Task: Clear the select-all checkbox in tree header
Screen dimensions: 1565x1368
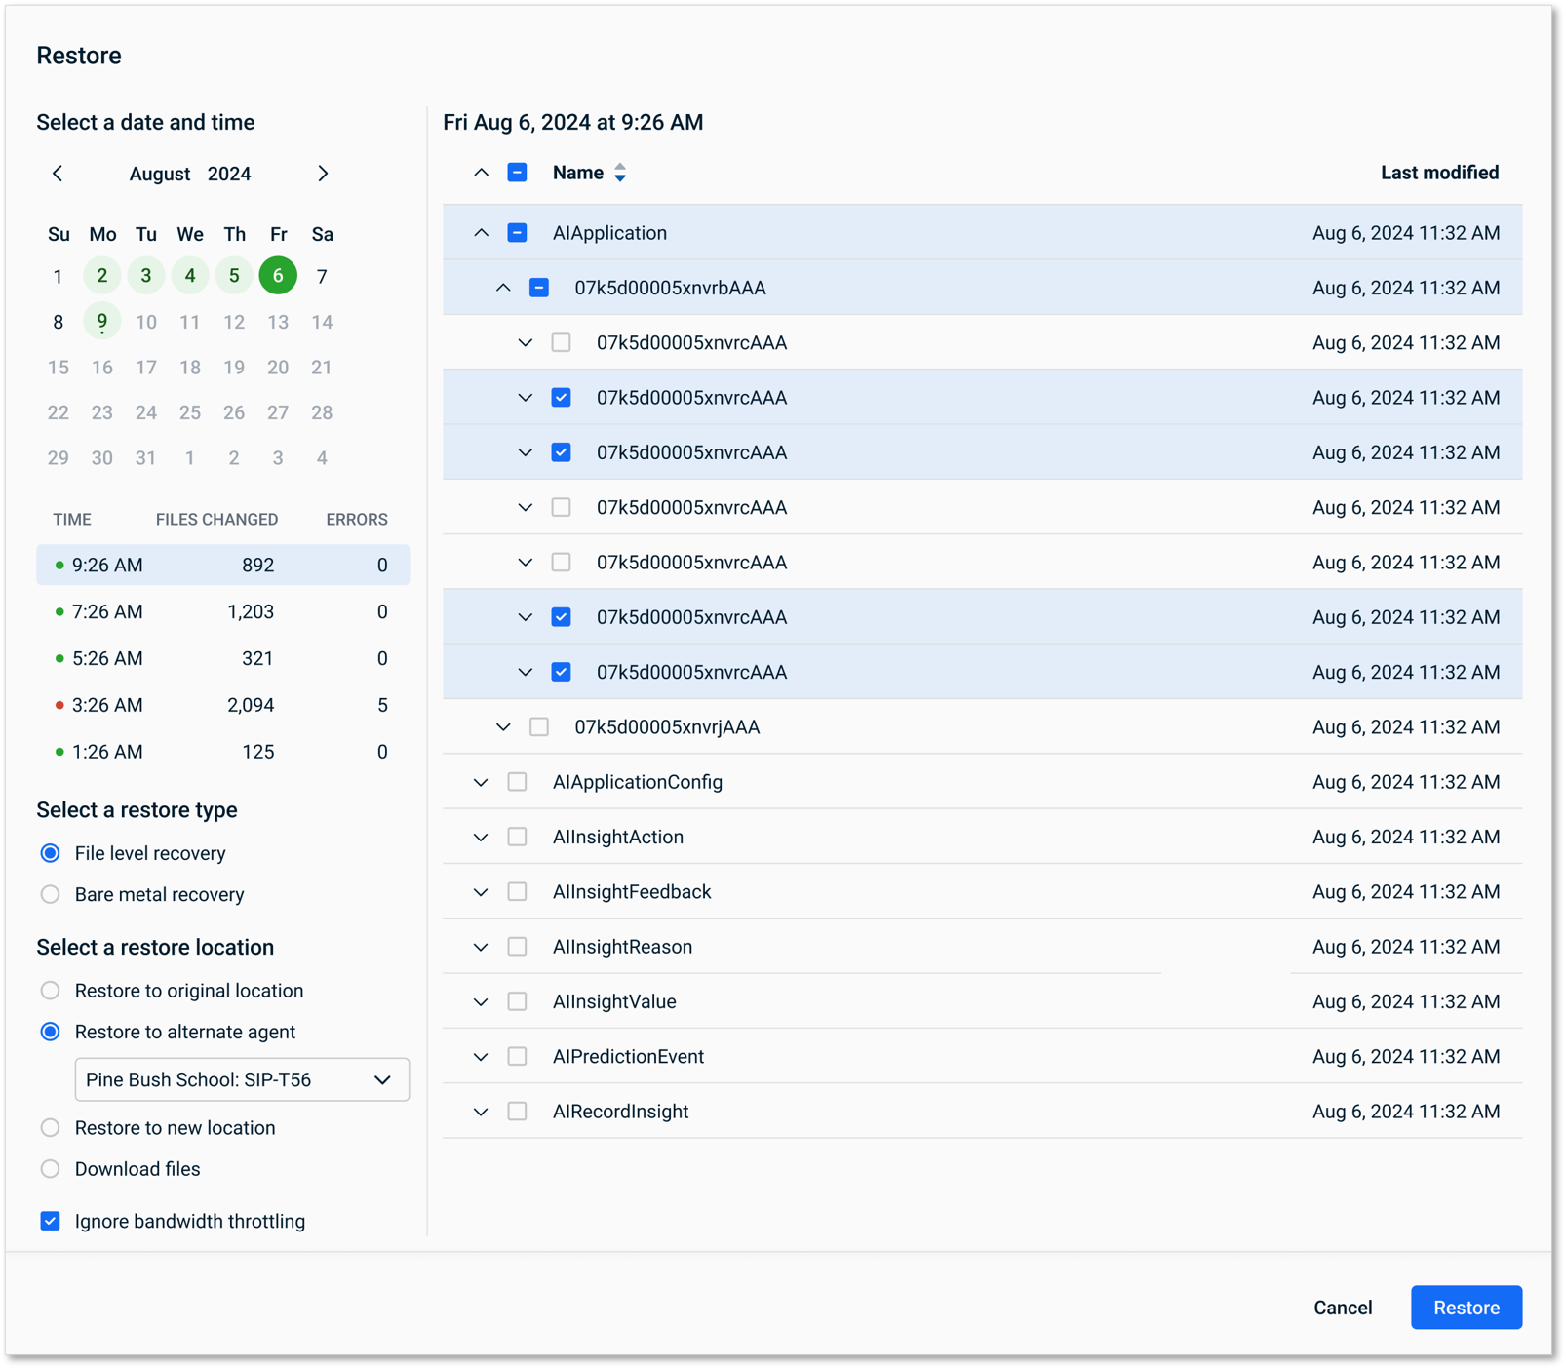Action: (x=515, y=172)
